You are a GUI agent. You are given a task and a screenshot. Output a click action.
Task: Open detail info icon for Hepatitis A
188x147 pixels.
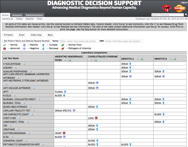[142, 59]
